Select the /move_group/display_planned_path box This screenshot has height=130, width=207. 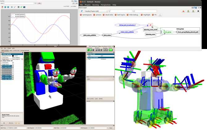188,32
